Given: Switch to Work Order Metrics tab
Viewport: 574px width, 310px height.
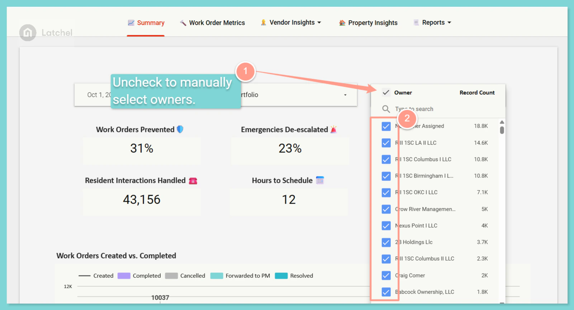Looking at the screenshot, I should coord(212,23).
